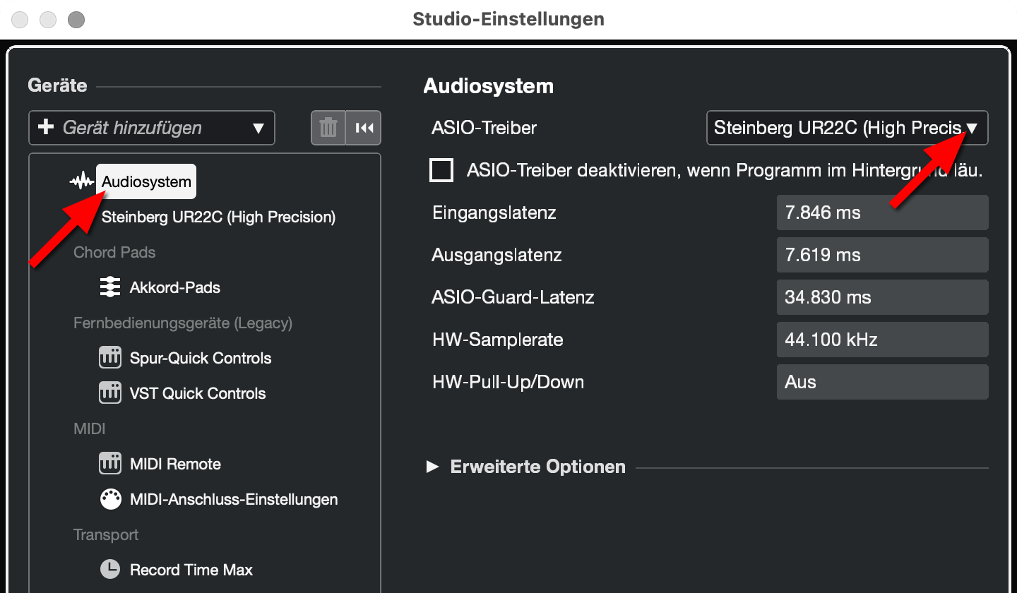The width and height of the screenshot is (1017, 593).
Task: Open MIDI-Anschluss-Einstellungen via its DIN plug icon
Action: click(x=110, y=498)
